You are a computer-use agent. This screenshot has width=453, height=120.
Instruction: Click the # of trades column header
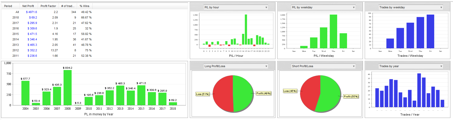(x=68, y=6)
